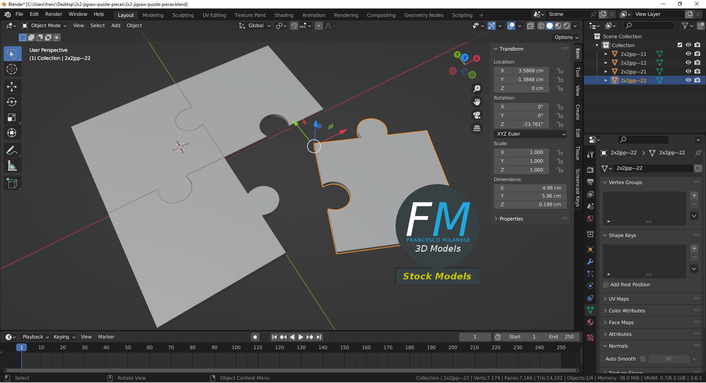The image size is (706, 383).
Task: Open viewport Options dropdown
Action: pos(566,37)
